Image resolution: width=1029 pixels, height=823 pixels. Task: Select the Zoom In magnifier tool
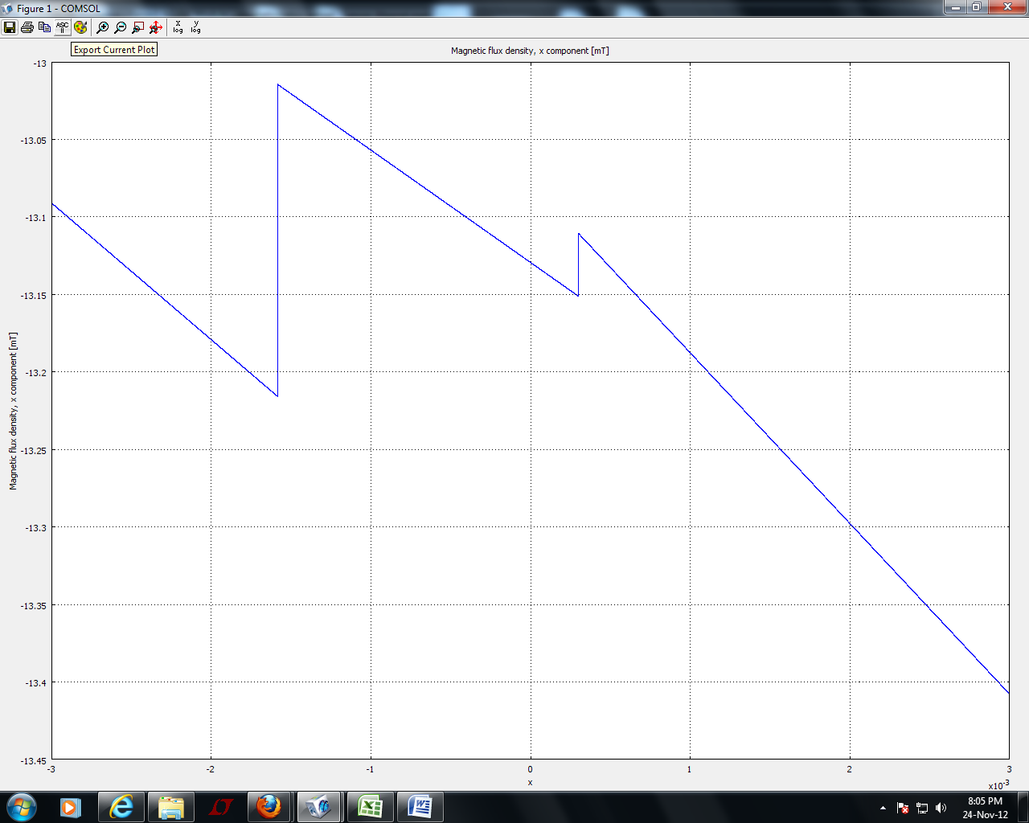click(x=103, y=27)
